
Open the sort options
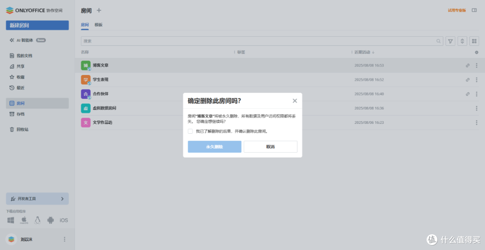point(462,41)
